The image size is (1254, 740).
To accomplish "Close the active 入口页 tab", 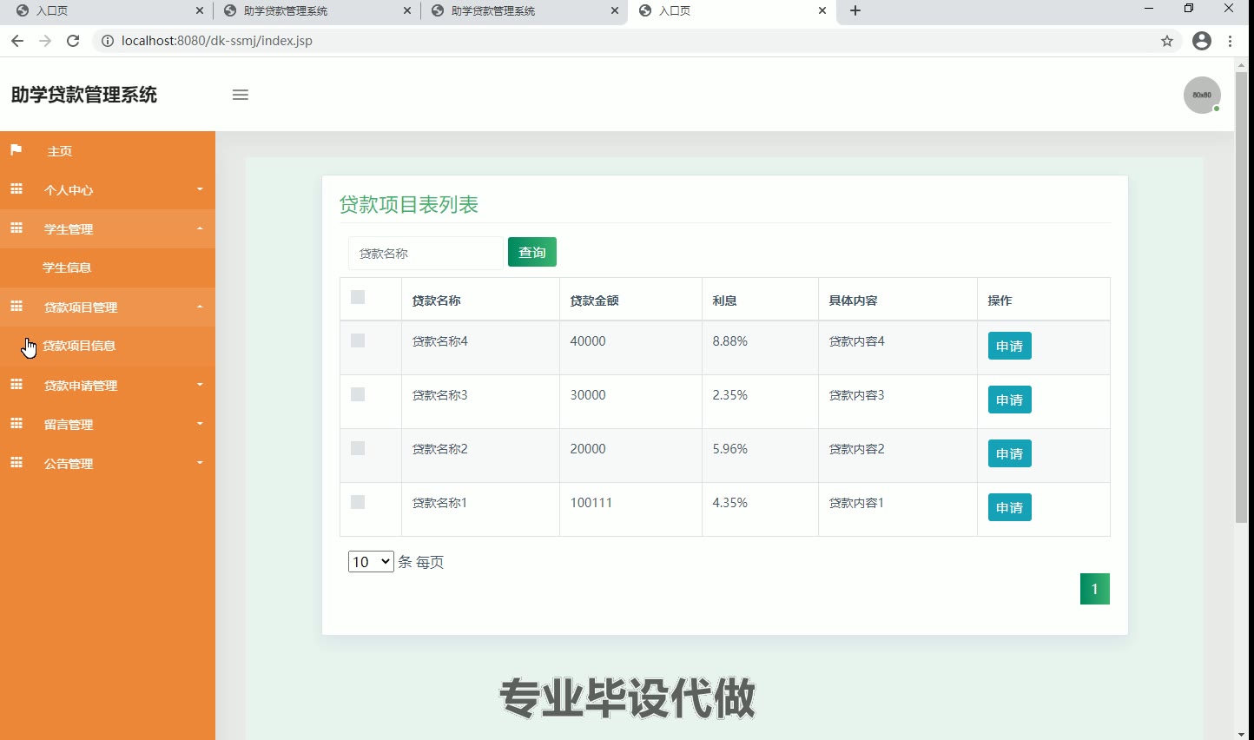I will [x=822, y=10].
